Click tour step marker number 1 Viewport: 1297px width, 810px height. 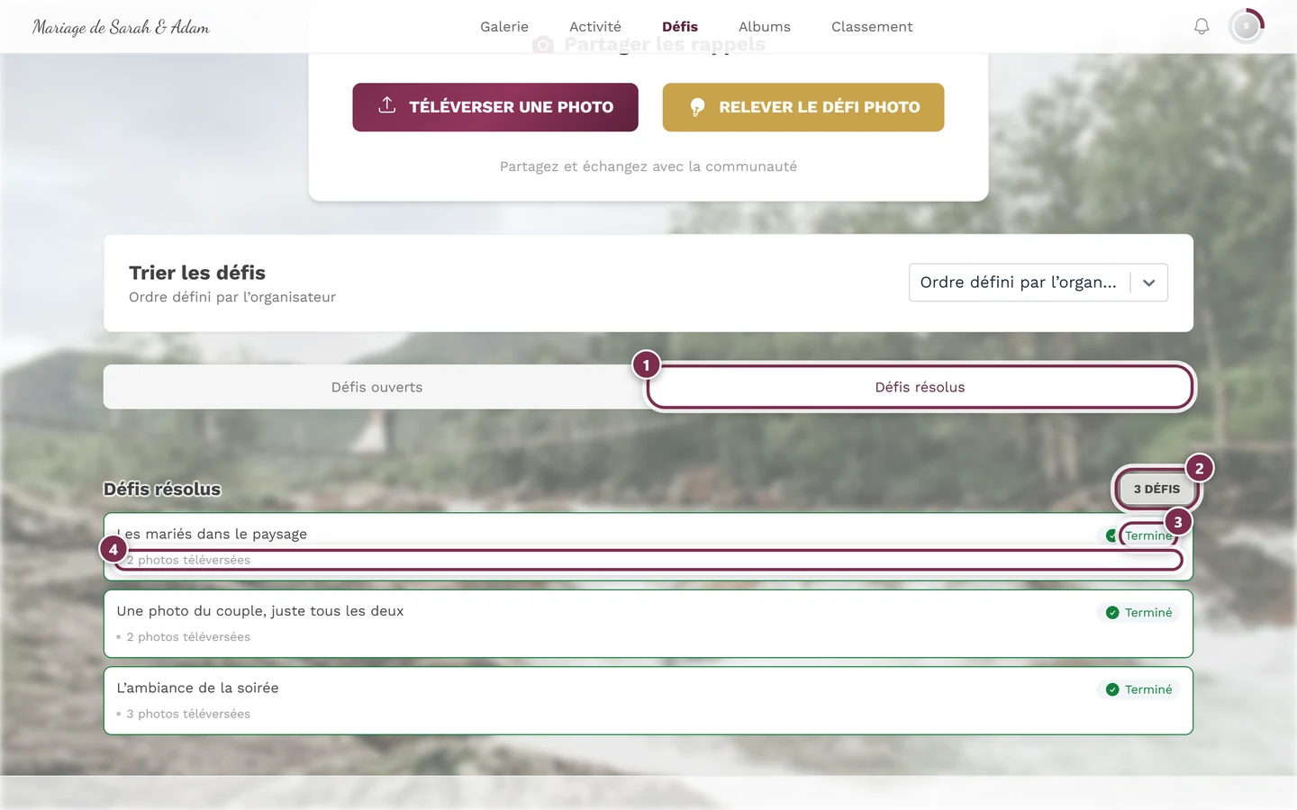(x=646, y=364)
